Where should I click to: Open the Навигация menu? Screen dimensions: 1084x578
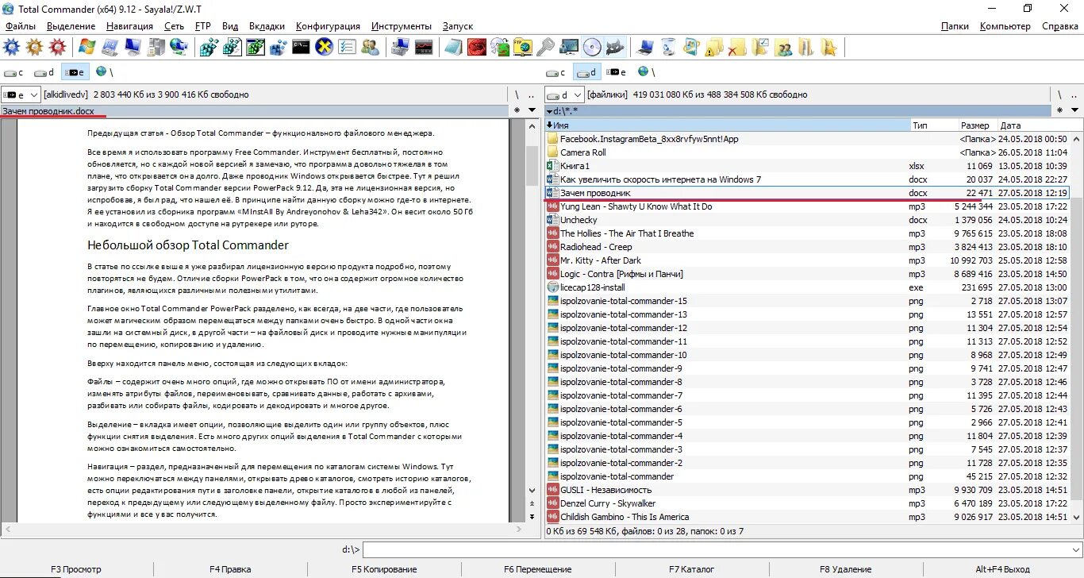point(129,26)
